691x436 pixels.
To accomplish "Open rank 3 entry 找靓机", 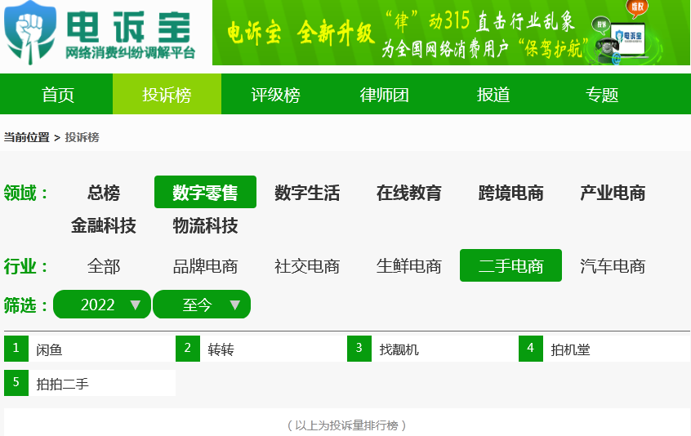I will 433,349.
